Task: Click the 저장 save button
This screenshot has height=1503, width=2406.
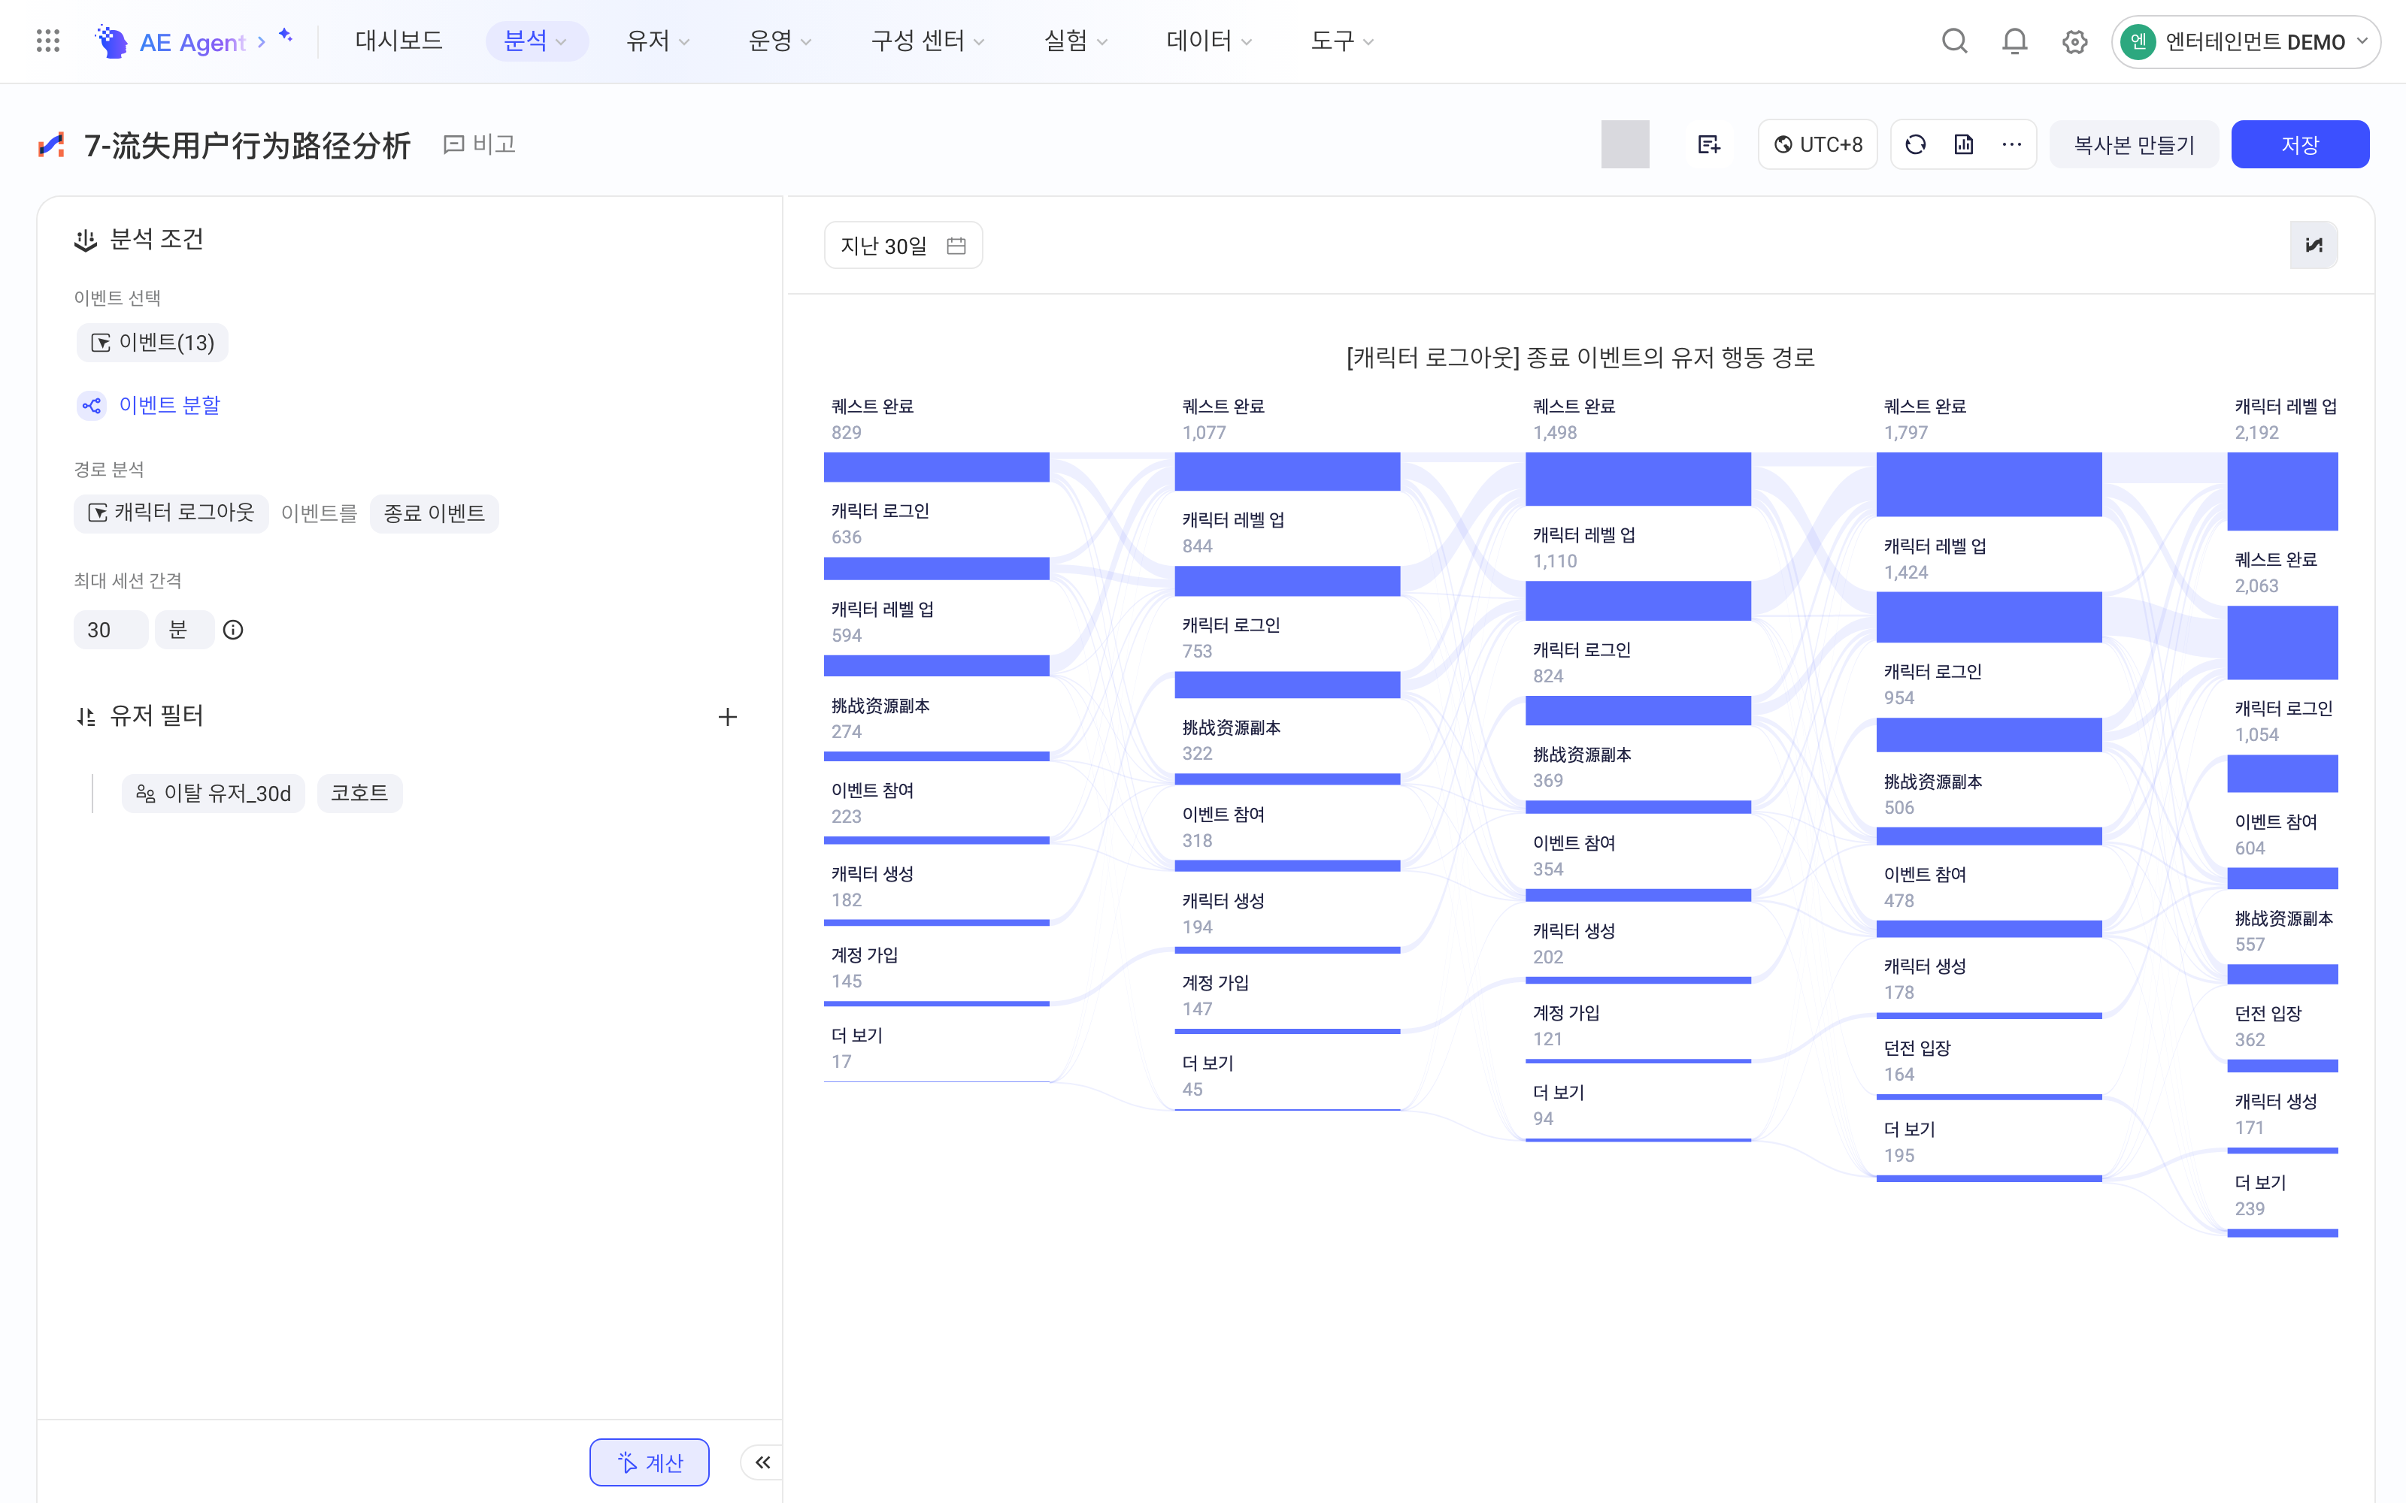Action: point(2300,145)
